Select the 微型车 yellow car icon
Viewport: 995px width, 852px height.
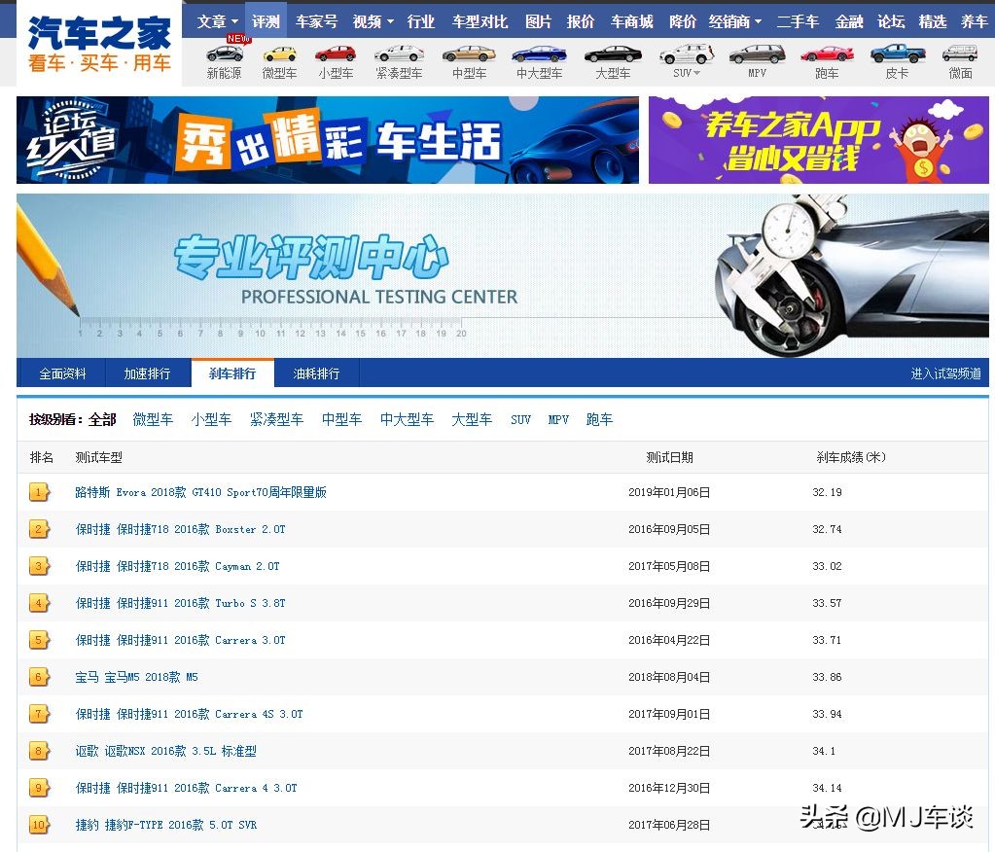[280, 53]
